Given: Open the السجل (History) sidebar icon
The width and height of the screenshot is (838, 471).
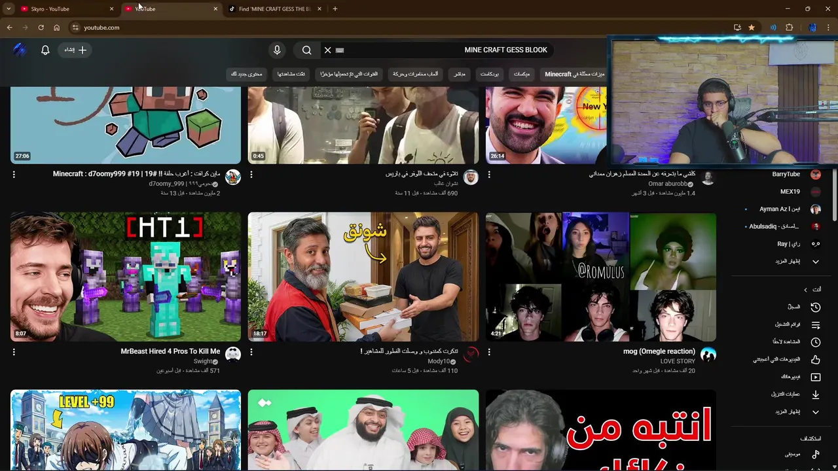Looking at the screenshot, I should pos(815,307).
